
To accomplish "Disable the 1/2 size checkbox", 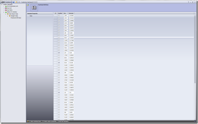I will tap(59, 93).
